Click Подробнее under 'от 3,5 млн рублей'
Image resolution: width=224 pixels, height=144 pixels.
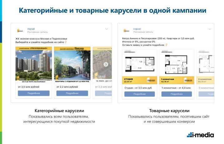pos(34,93)
